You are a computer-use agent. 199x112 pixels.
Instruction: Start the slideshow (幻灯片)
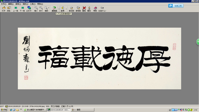click(29, 9)
